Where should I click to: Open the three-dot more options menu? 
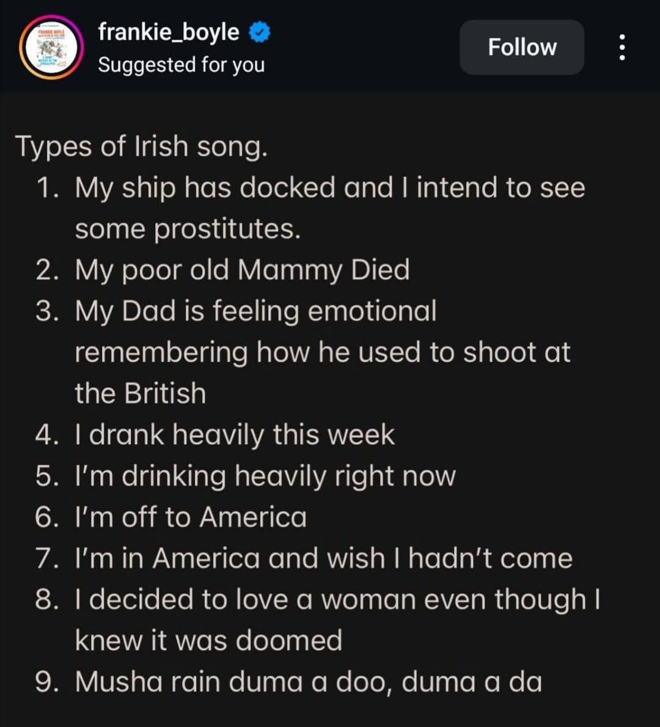[622, 47]
